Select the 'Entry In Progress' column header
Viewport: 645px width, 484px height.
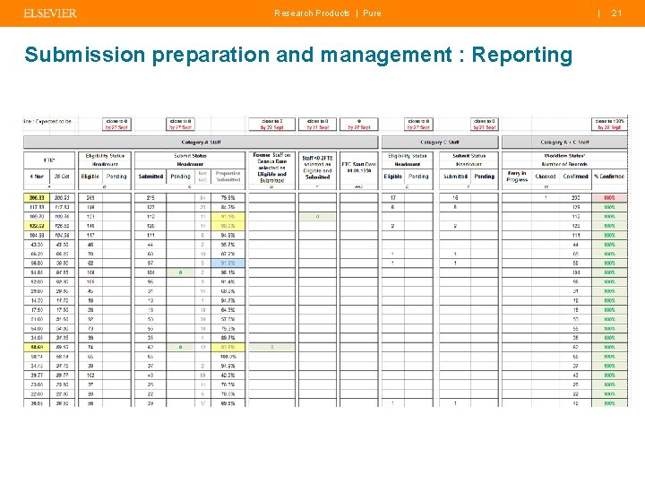tap(517, 177)
